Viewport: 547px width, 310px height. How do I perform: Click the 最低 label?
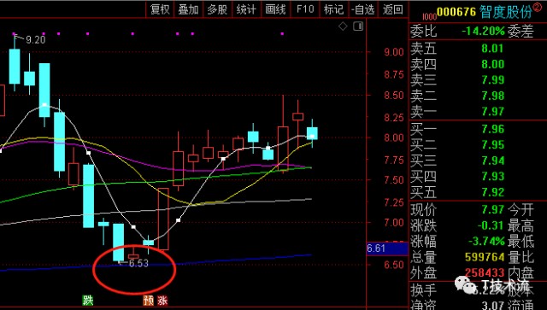[x=521, y=242]
